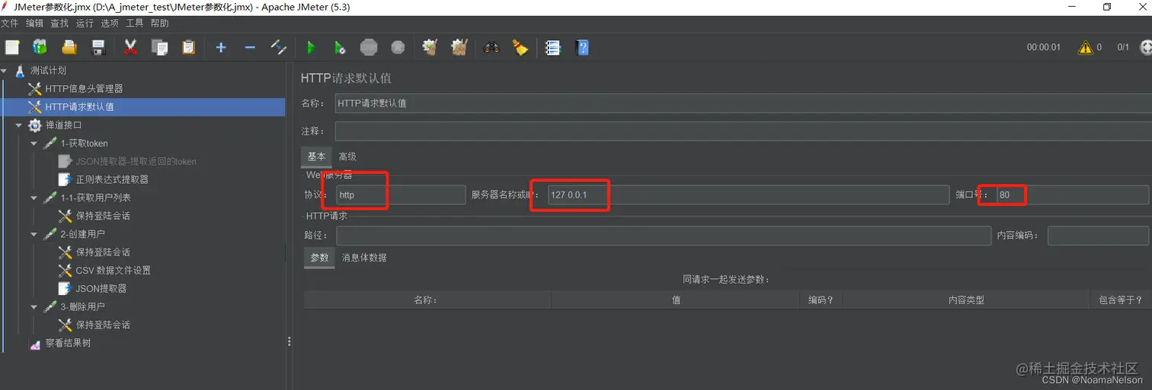
Task: Open the 查找 menu
Action: pyautogui.click(x=59, y=24)
